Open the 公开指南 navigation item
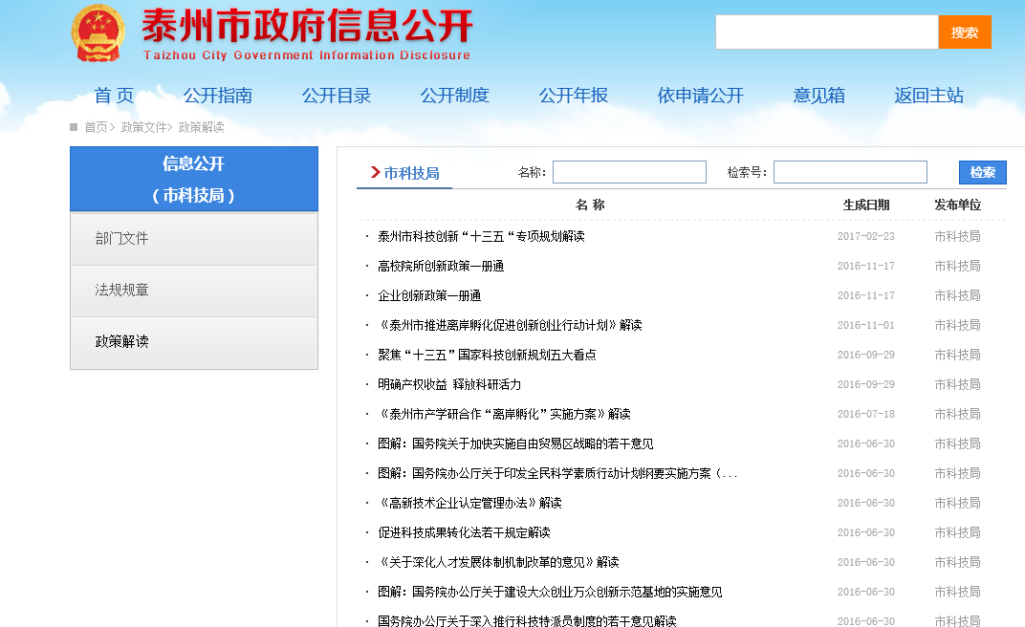 [218, 96]
